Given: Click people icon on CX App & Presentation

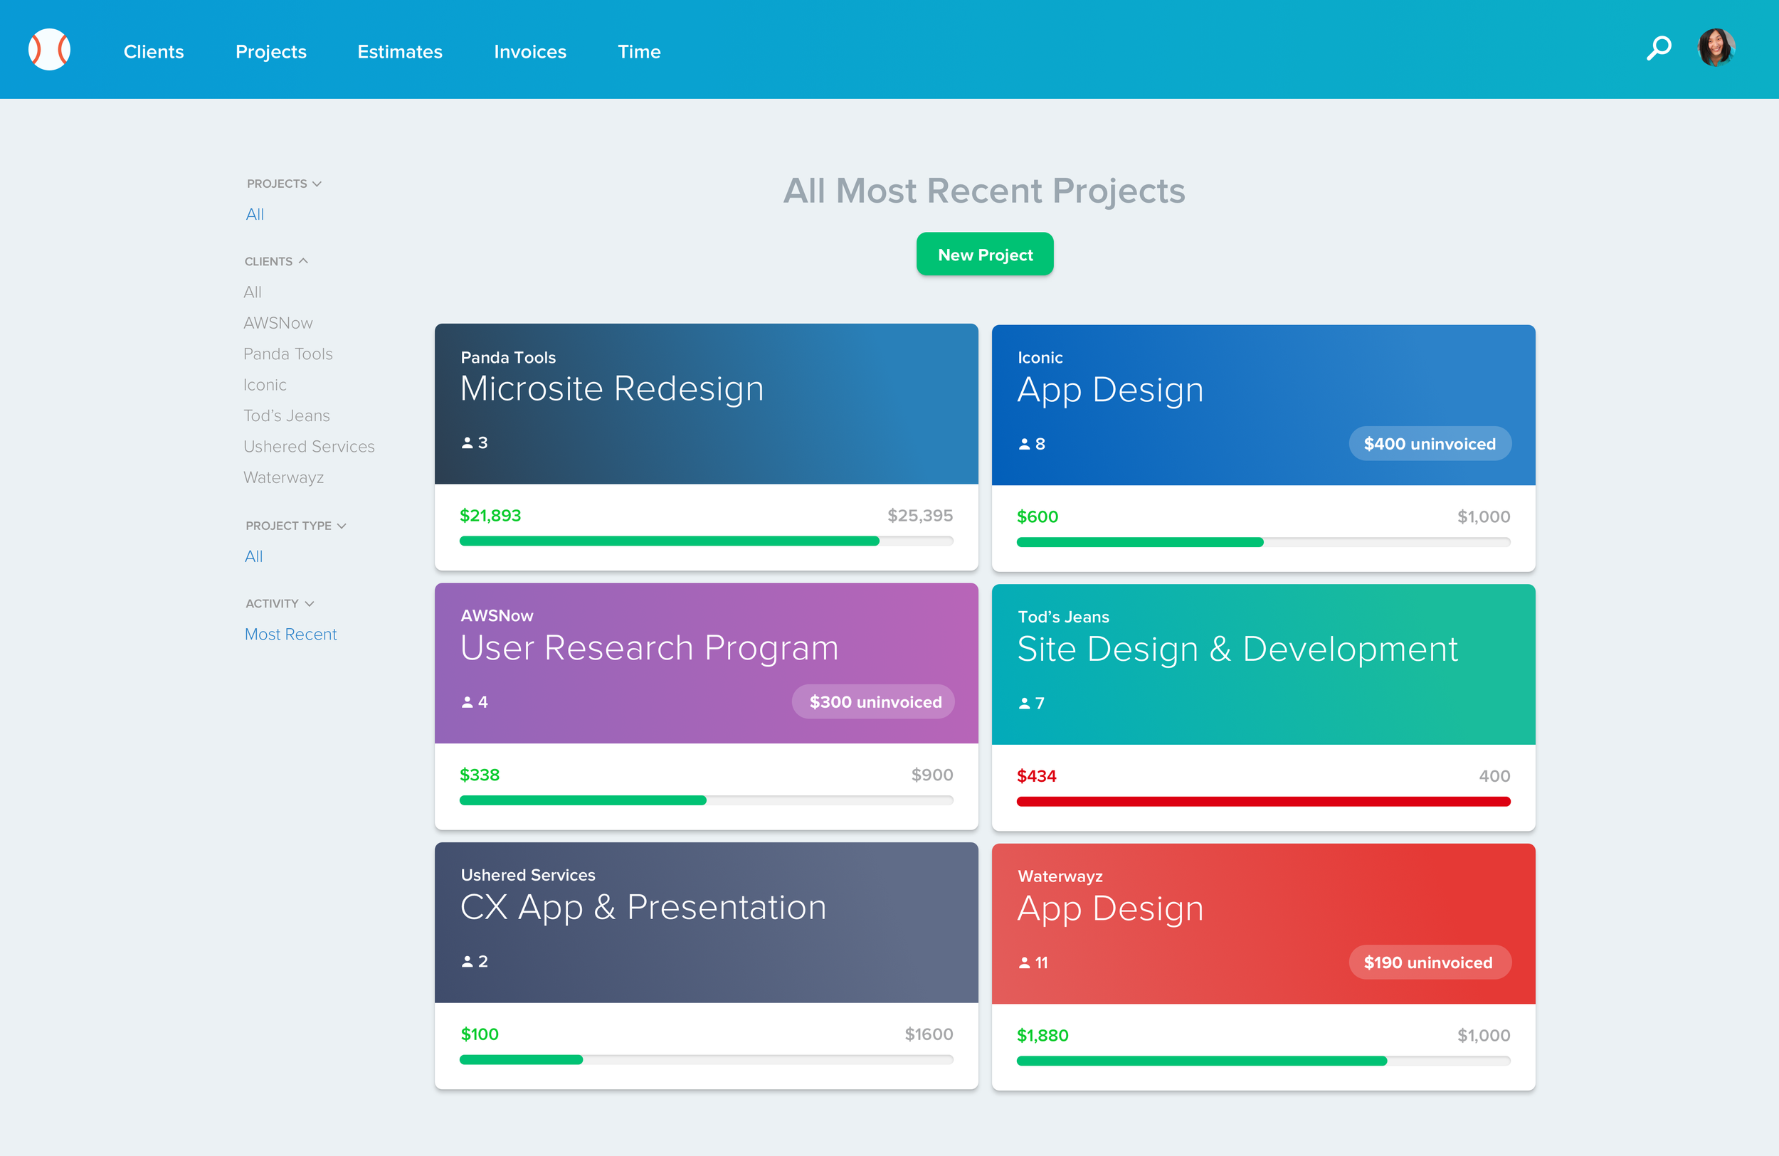Looking at the screenshot, I should click(x=468, y=962).
